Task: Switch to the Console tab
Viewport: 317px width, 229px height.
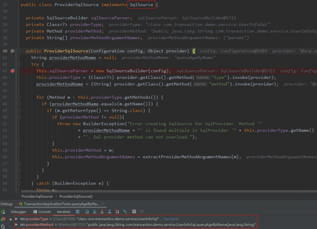Action: [42, 212]
